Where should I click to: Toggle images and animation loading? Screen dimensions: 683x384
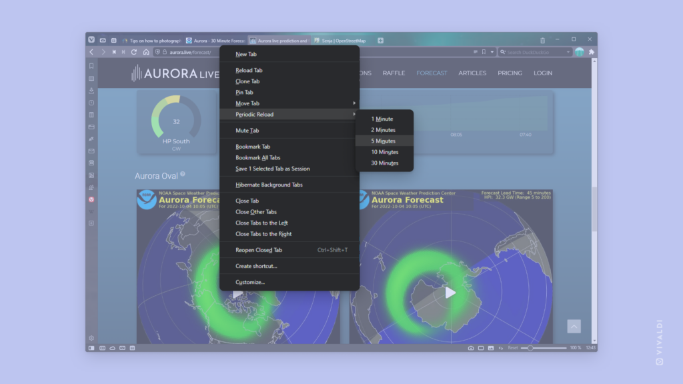(491, 348)
